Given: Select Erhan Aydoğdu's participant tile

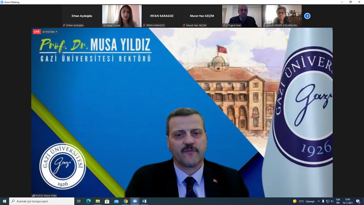Looking at the screenshot, I should point(82,16).
